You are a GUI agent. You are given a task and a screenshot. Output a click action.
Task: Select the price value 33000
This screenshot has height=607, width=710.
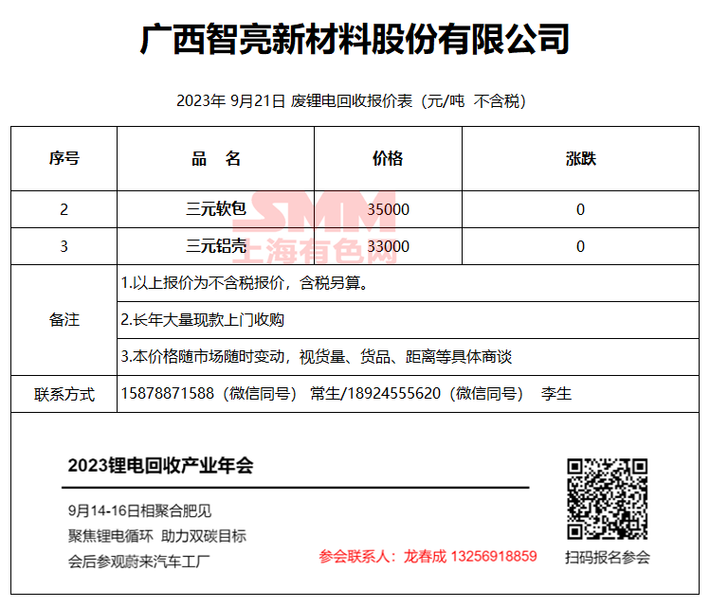point(388,246)
